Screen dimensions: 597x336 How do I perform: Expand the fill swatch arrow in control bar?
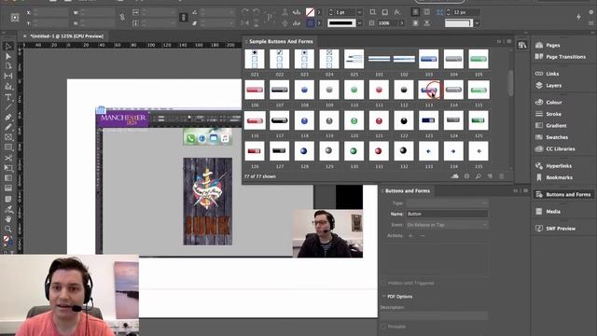(x=319, y=12)
